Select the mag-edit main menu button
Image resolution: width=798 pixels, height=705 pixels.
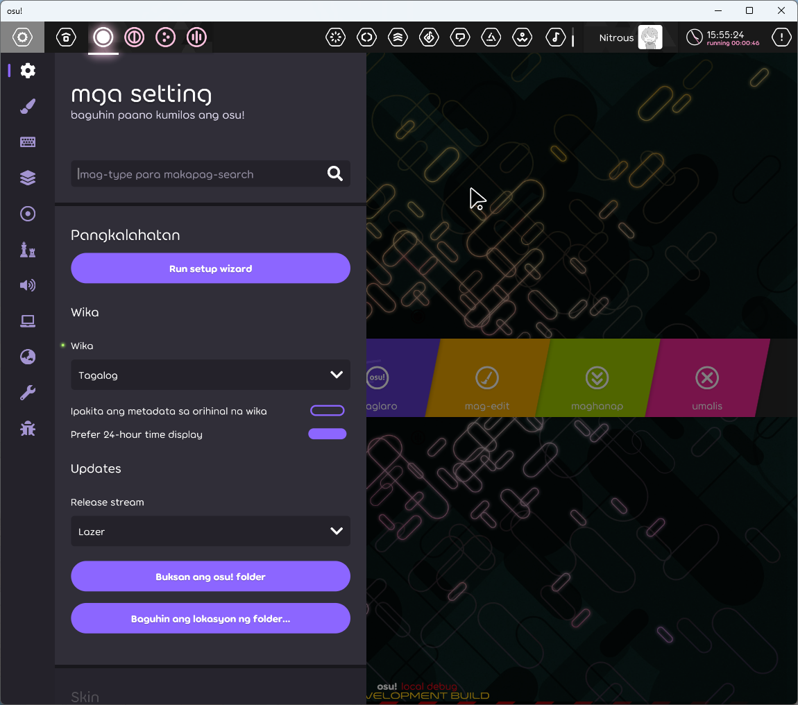click(x=487, y=378)
